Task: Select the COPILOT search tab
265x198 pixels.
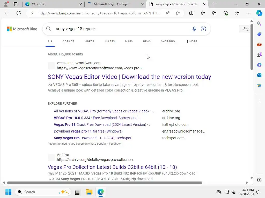Action: tap(68, 42)
